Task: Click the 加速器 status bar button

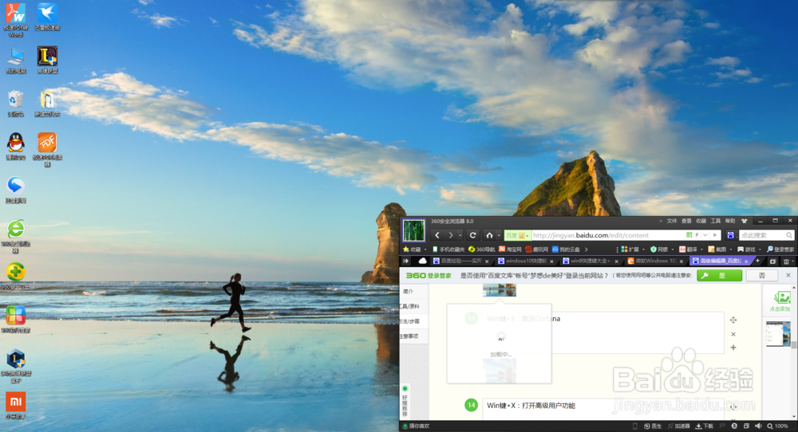Action: click(x=679, y=426)
